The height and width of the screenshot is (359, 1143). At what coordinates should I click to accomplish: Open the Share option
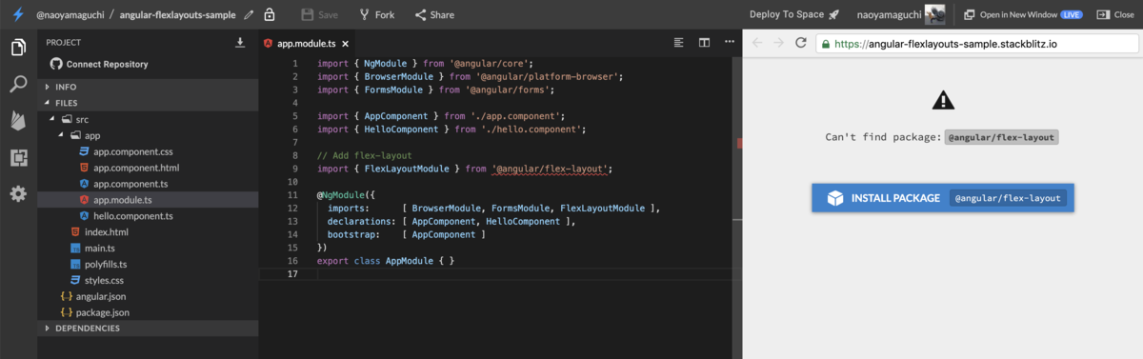(x=434, y=15)
